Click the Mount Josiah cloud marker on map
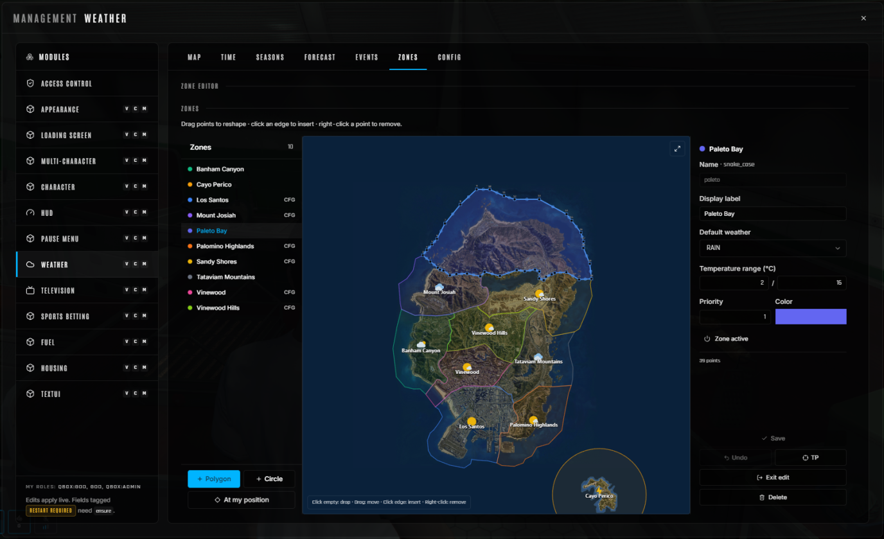The width and height of the screenshot is (884, 539). click(439, 287)
